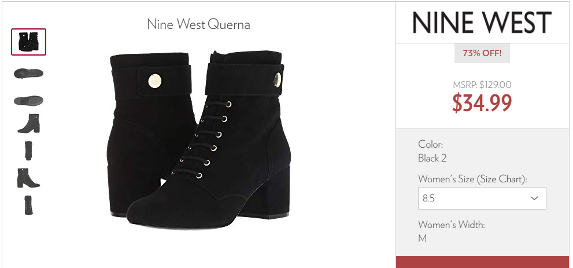View the sole bottom view thumbnail

28,73
